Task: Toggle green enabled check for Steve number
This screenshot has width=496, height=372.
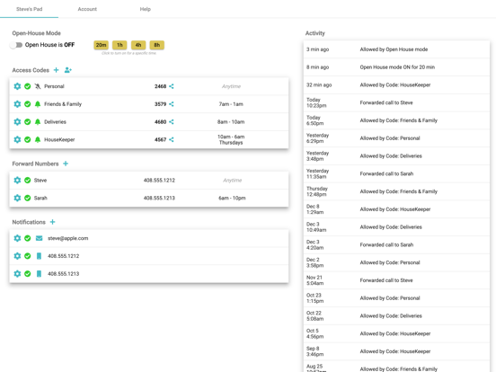Action: [x=28, y=181]
